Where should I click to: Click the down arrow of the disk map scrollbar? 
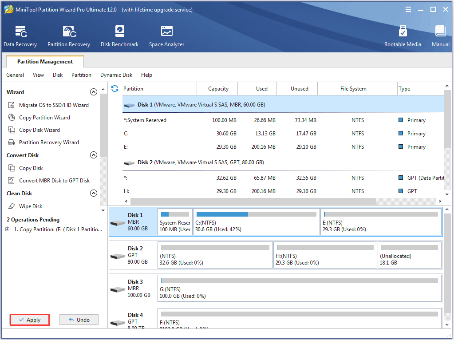(447, 325)
